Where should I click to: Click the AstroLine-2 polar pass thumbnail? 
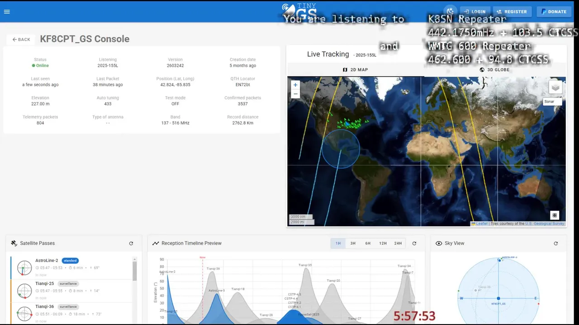click(24, 268)
